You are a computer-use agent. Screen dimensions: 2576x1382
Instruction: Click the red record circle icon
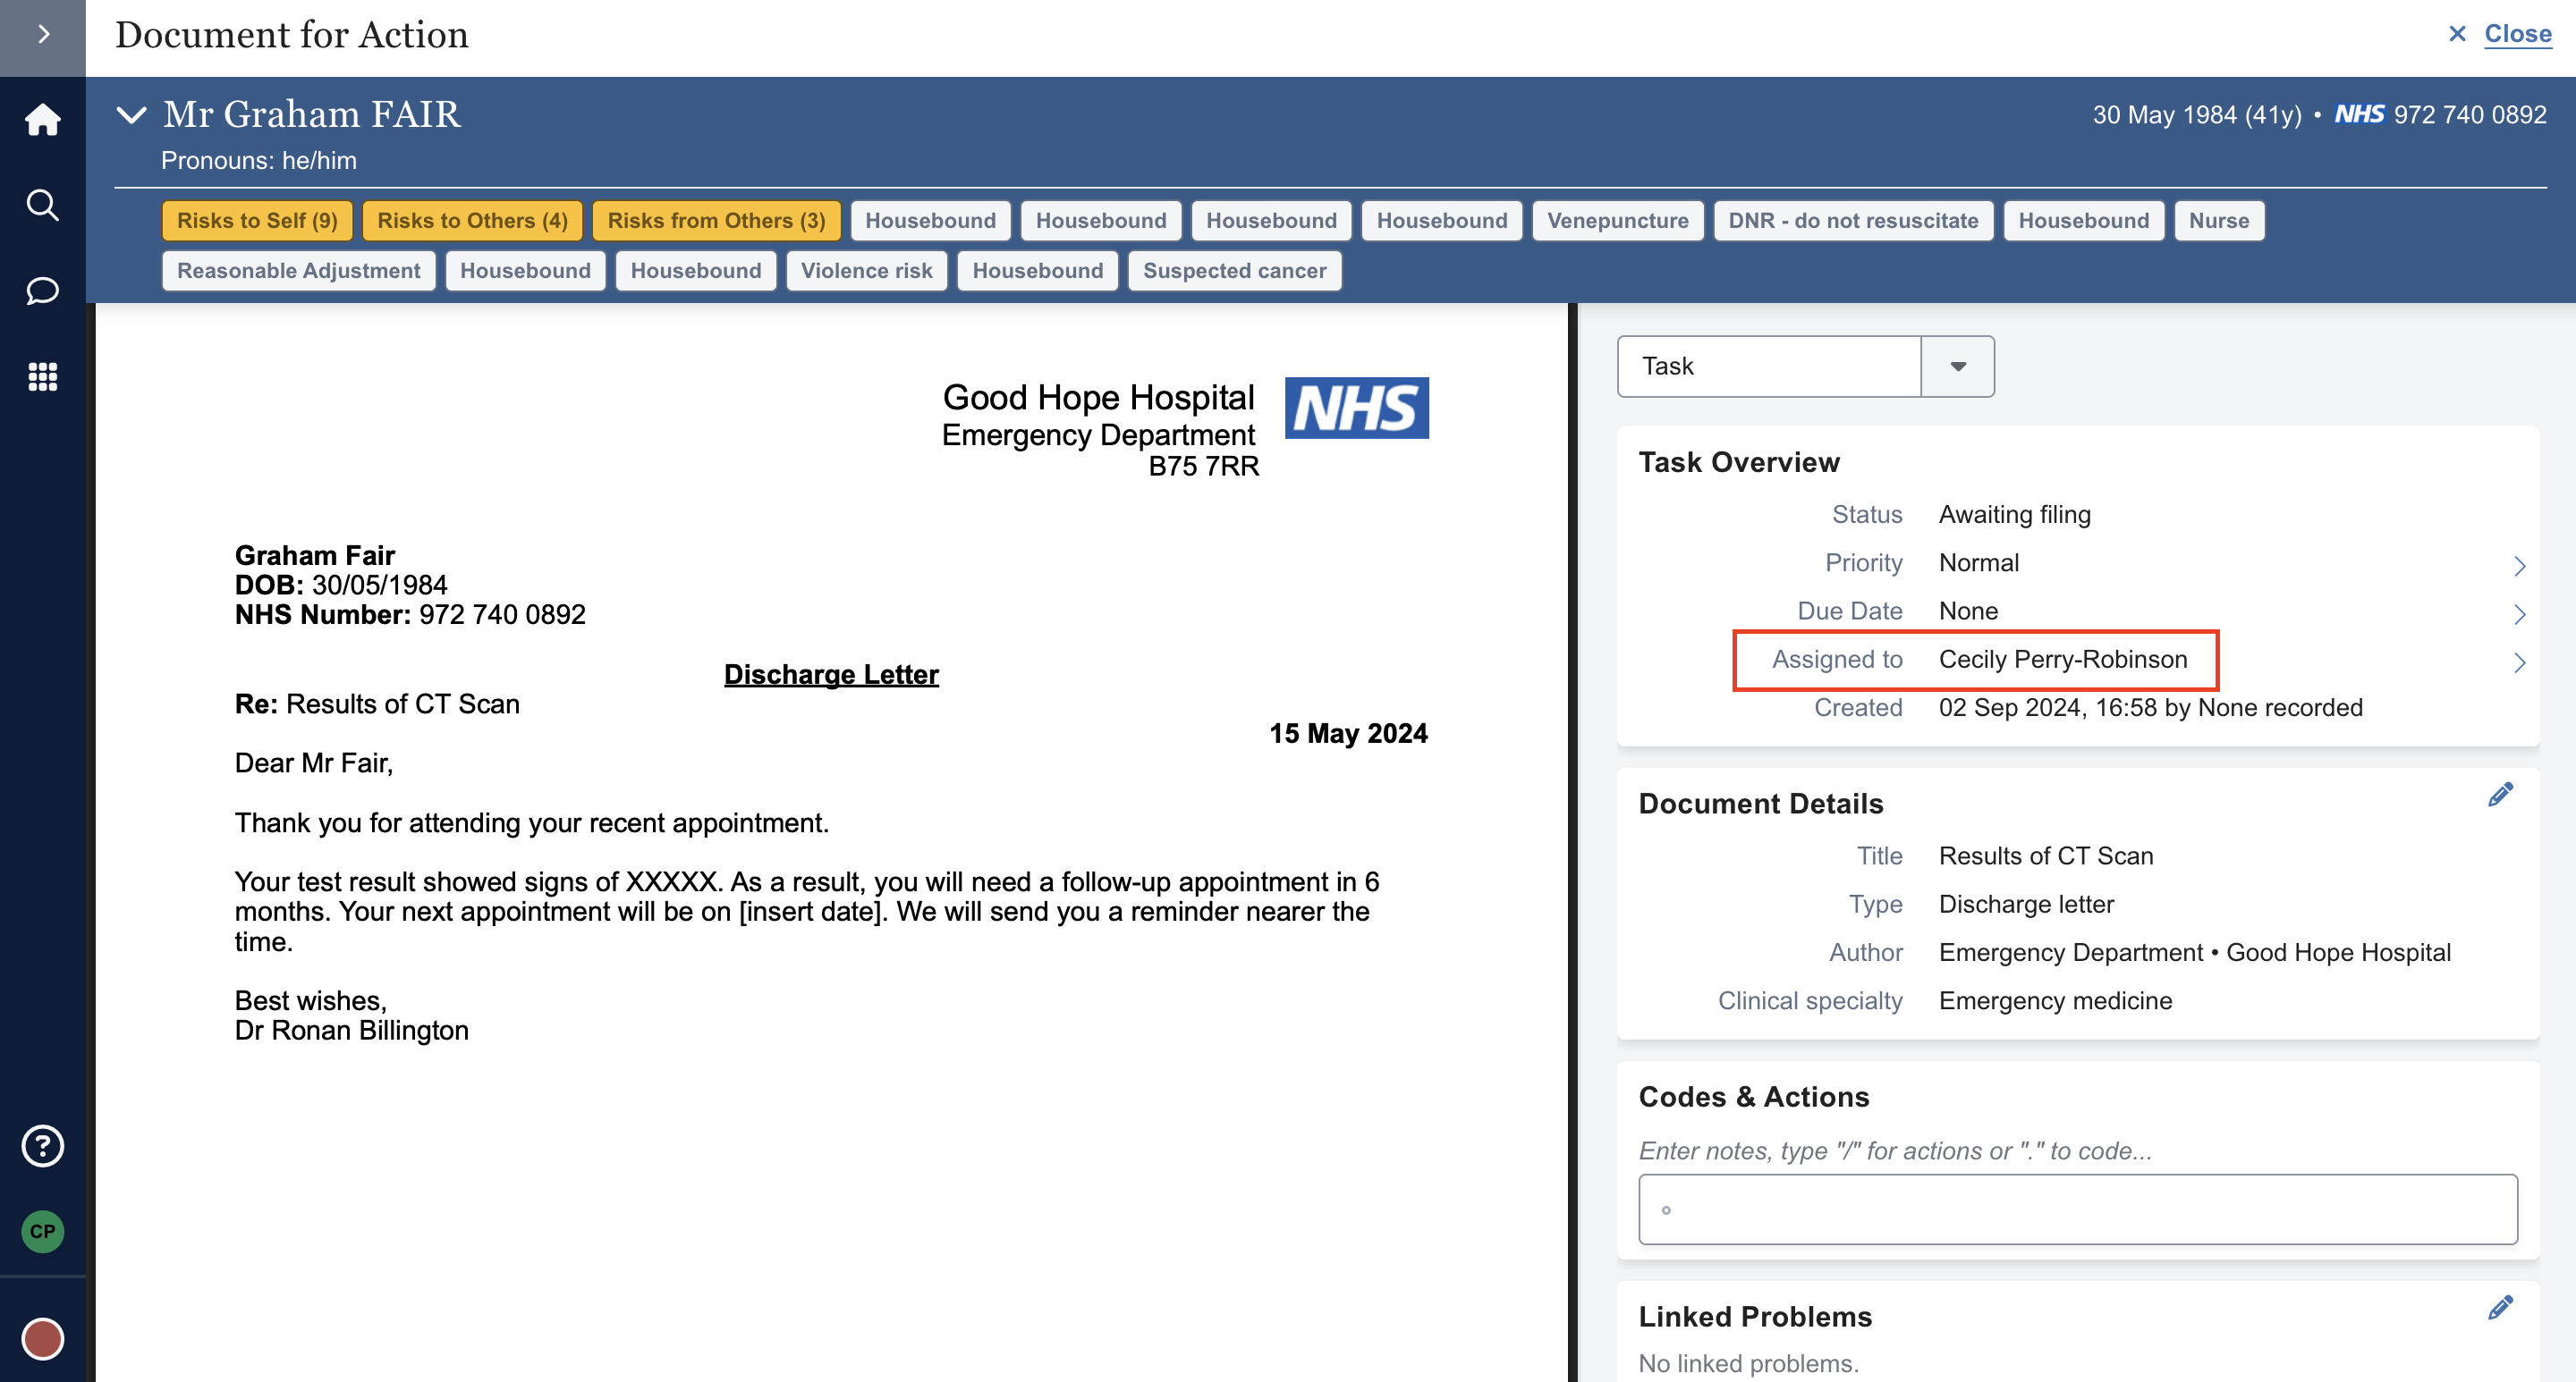coord(42,1339)
